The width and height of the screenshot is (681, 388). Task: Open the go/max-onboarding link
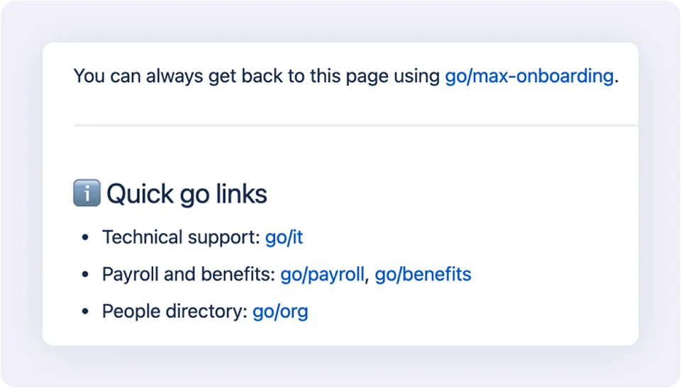pos(528,76)
